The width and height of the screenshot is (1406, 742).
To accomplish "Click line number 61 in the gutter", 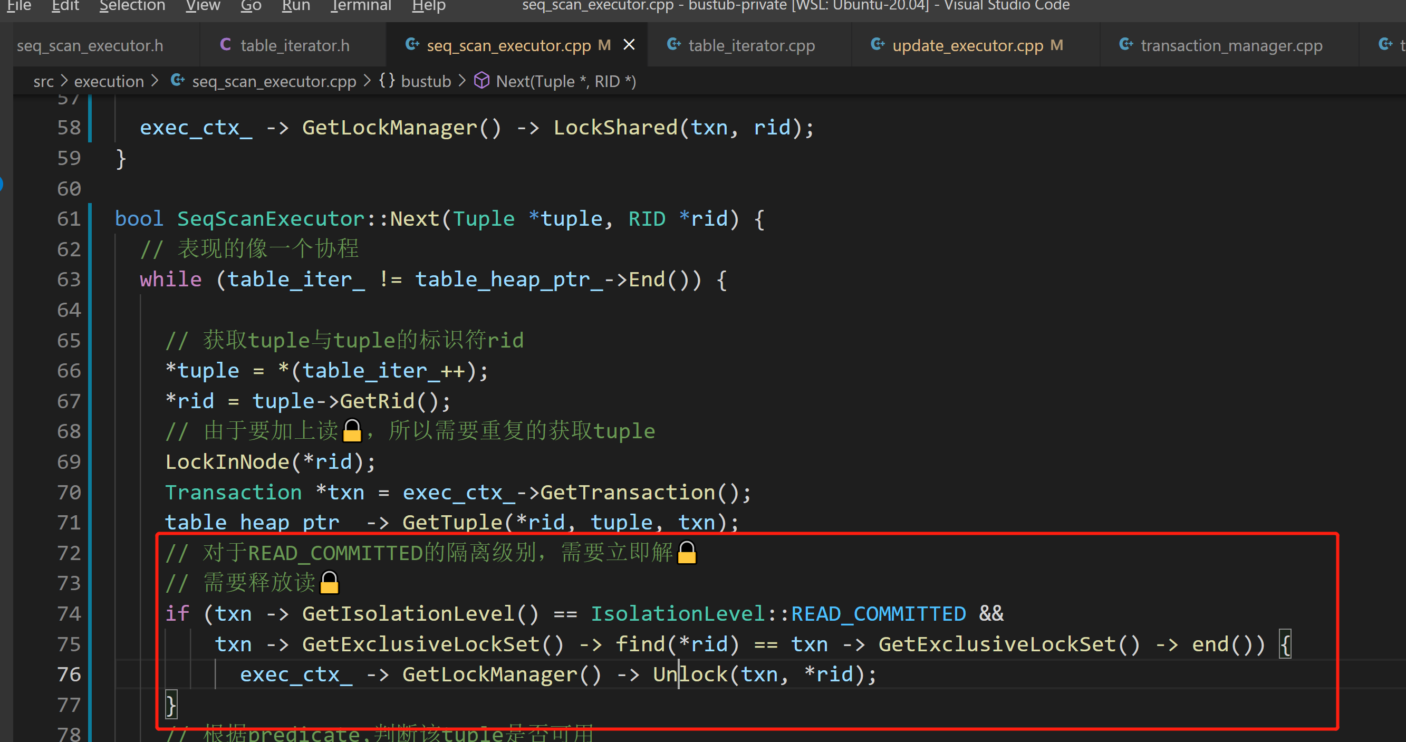I will click(x=69, y=219).
